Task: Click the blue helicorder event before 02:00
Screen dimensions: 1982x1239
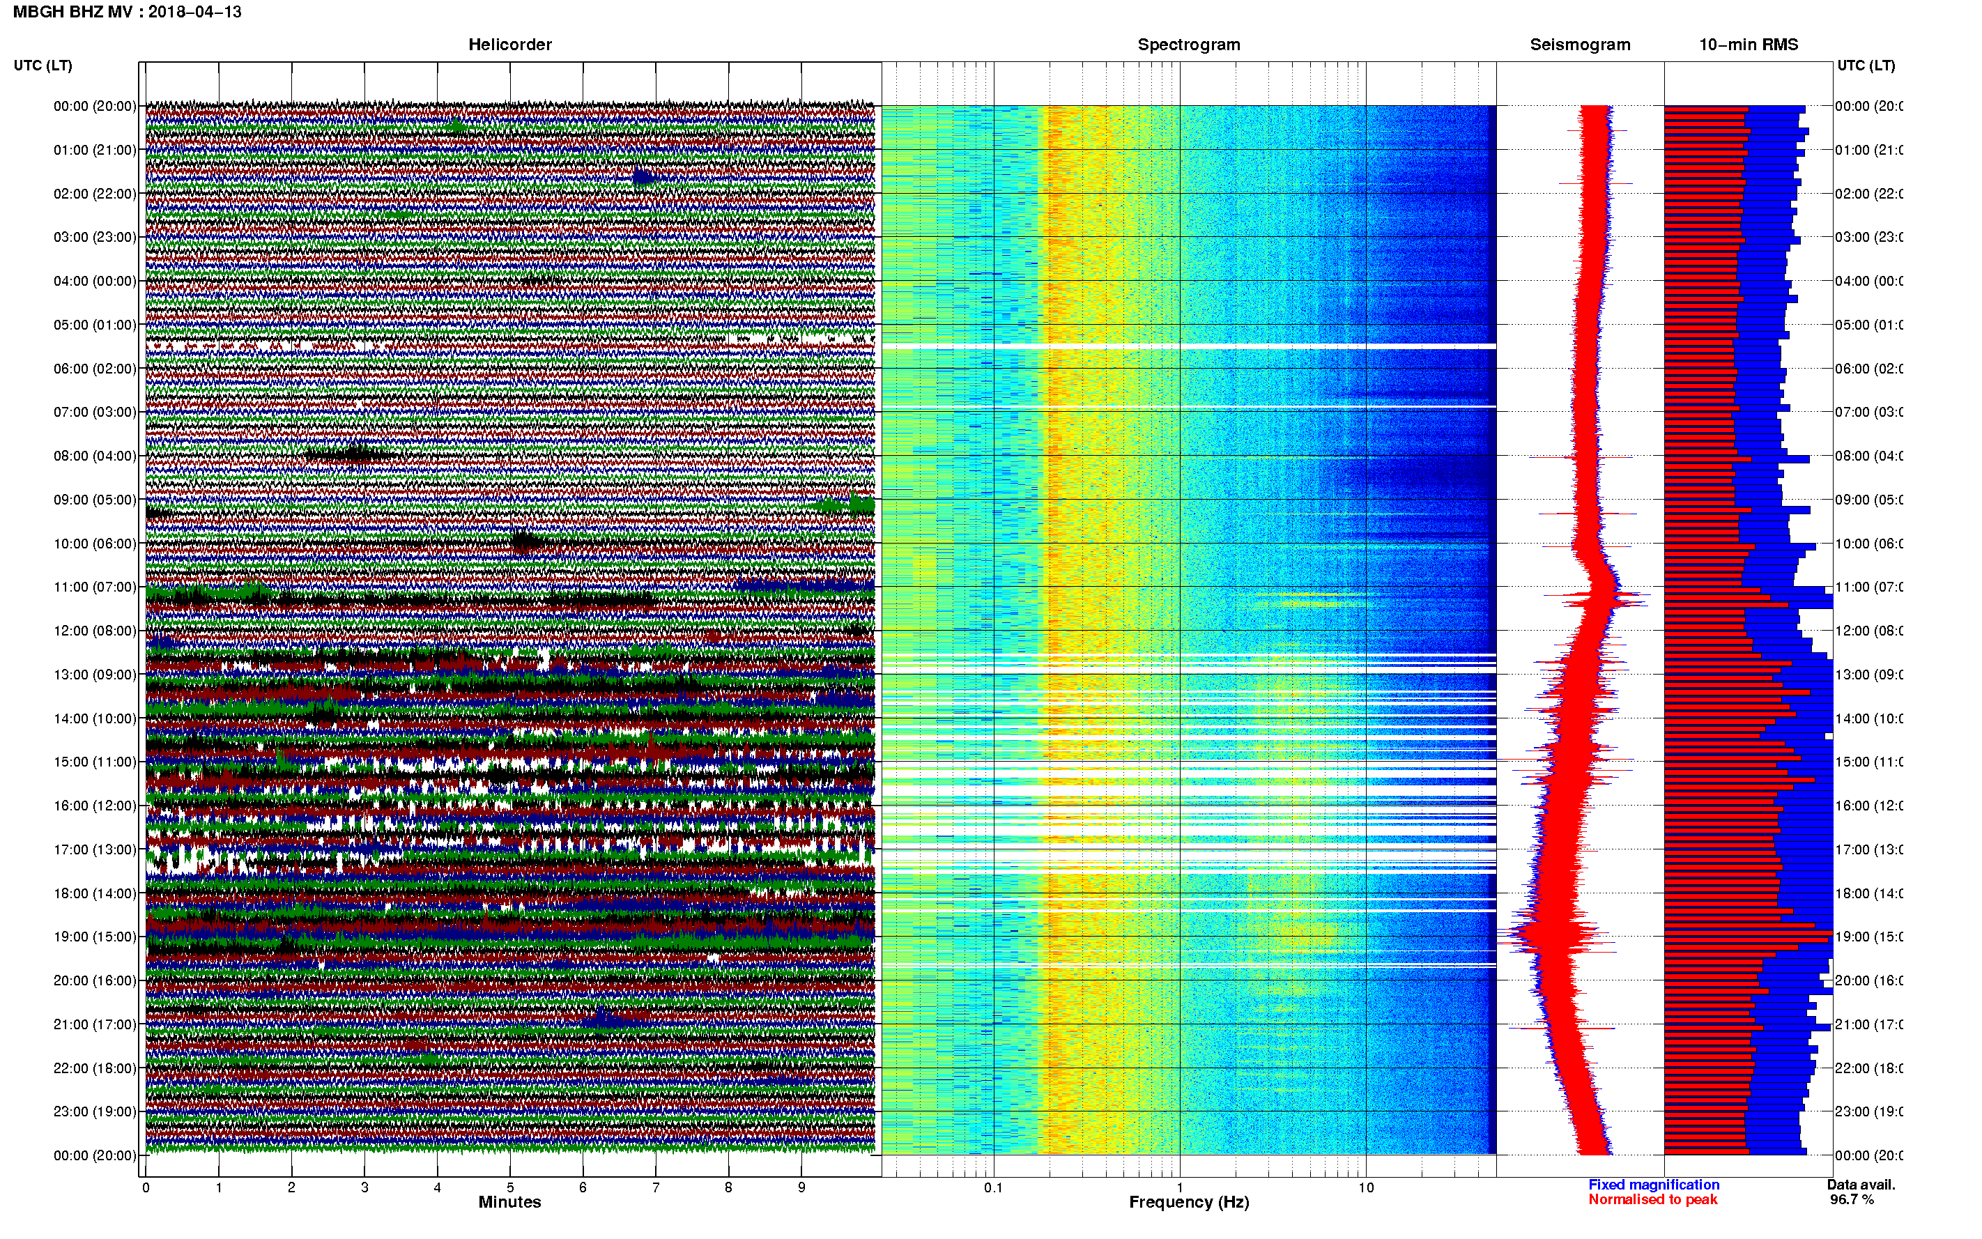Action: click(x=644, y=176)
